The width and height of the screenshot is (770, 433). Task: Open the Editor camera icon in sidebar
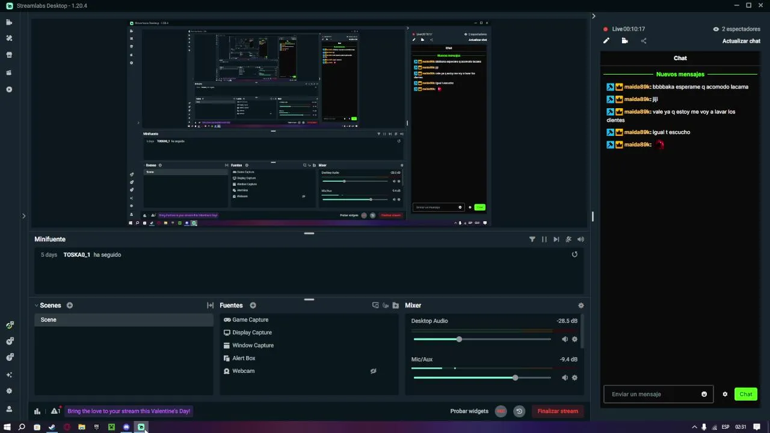click(9, 22)
